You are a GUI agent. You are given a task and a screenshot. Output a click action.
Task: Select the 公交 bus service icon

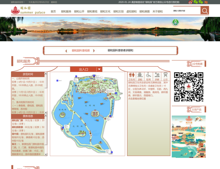[165, 76]
